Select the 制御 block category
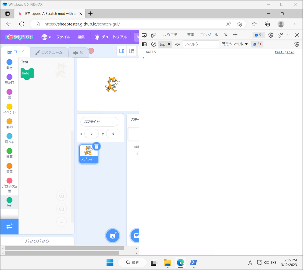The image size is (303, 270). [10, 124]
